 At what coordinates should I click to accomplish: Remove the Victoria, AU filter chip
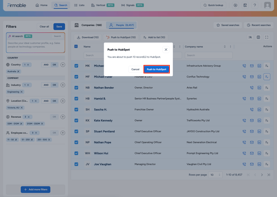[22, 108]
